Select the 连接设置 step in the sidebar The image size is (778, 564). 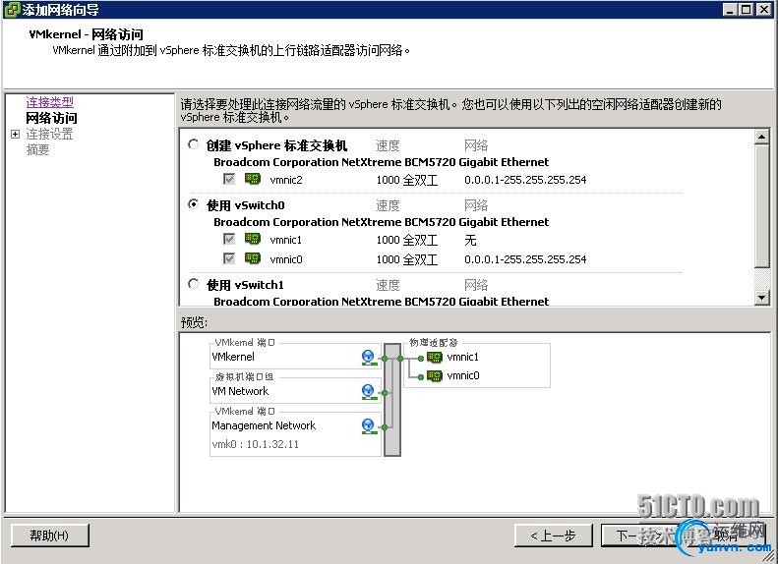49,134
